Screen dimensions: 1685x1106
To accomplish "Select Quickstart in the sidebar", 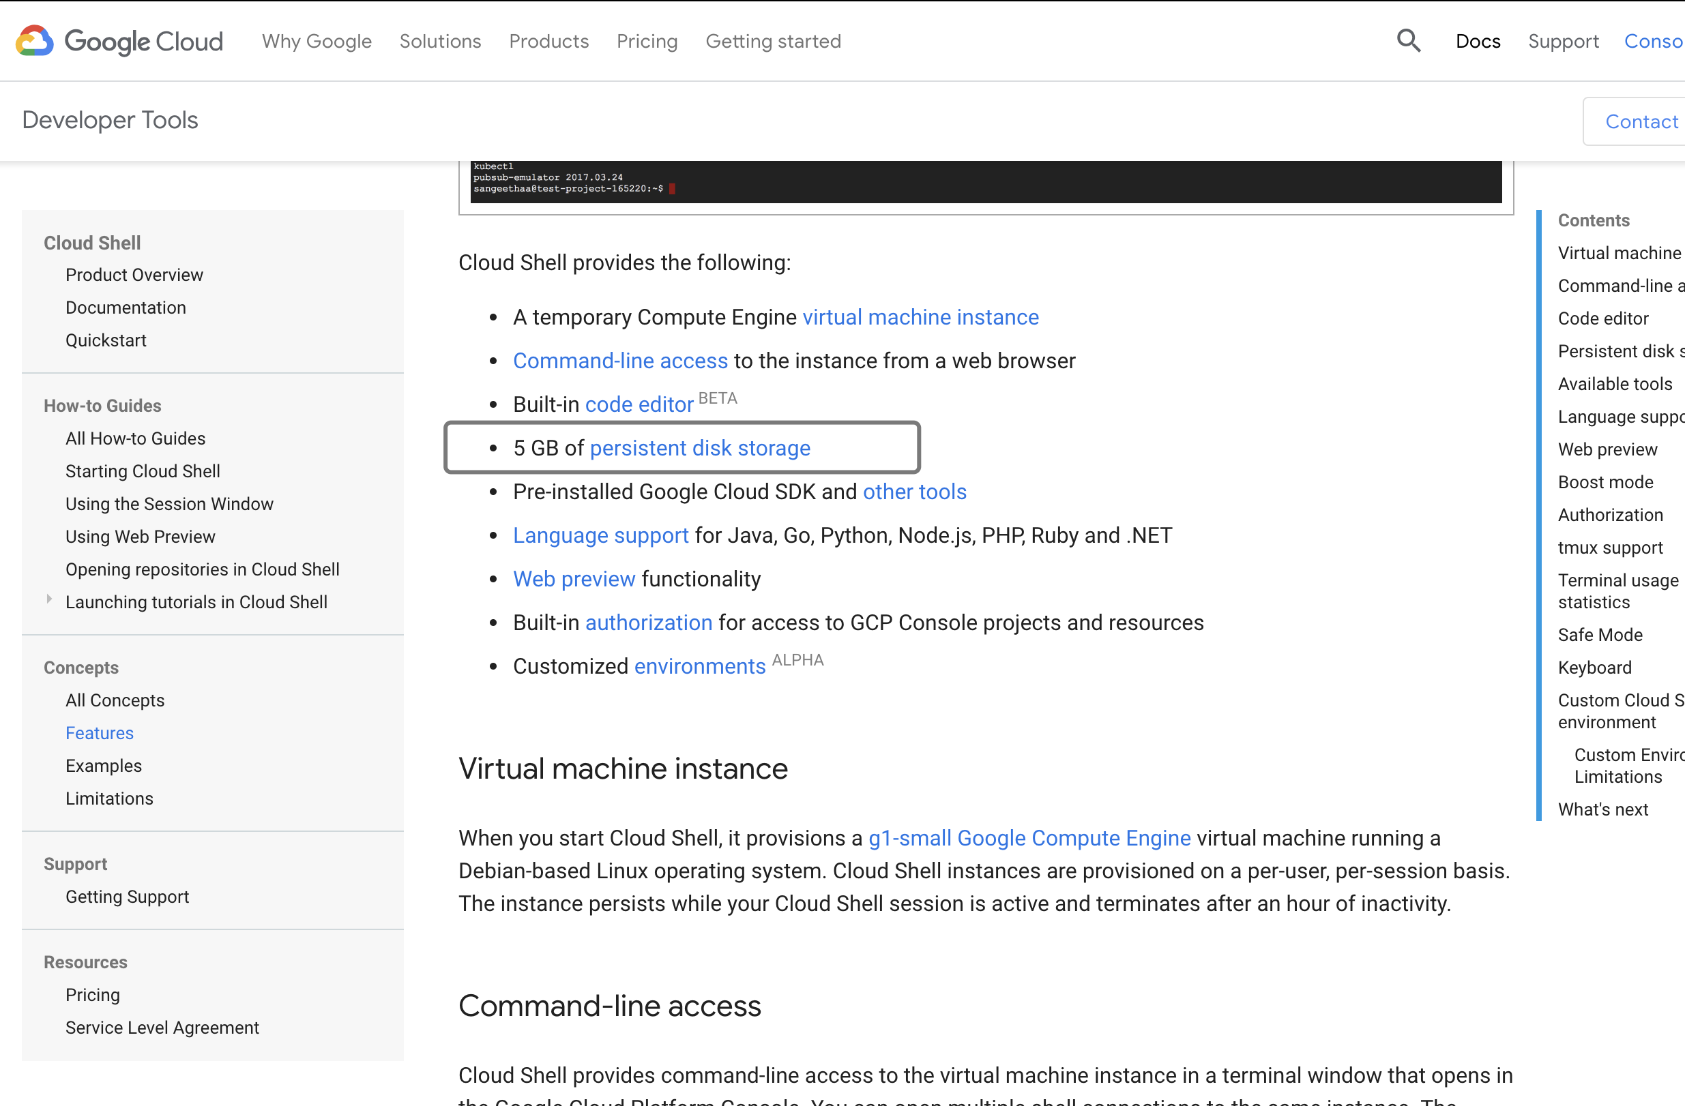I will pos(106,340).
